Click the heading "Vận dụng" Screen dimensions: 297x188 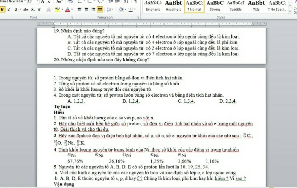tap(64, 184)
